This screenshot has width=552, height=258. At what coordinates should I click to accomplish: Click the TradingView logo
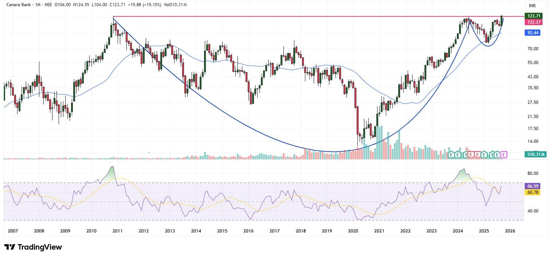33,247
